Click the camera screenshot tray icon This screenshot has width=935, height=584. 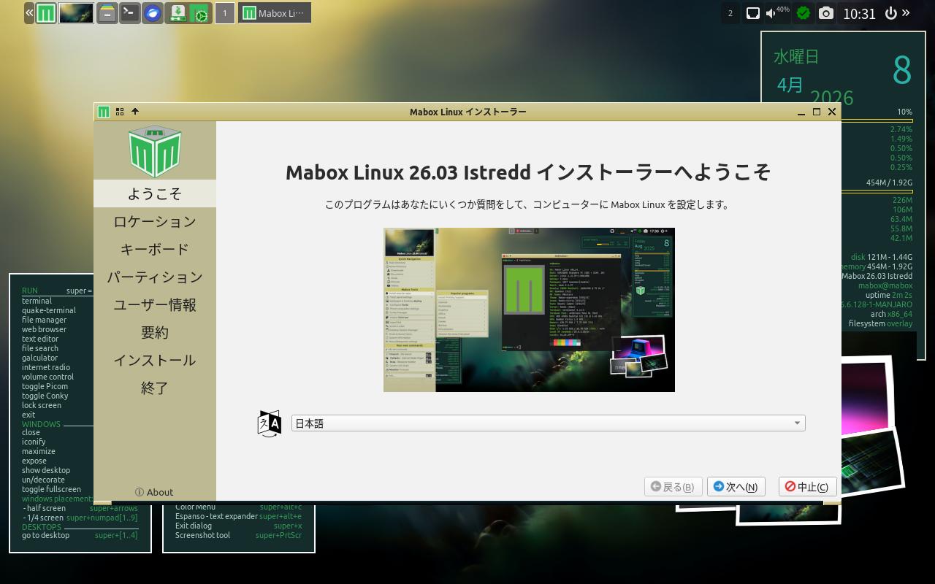(825, 13)
